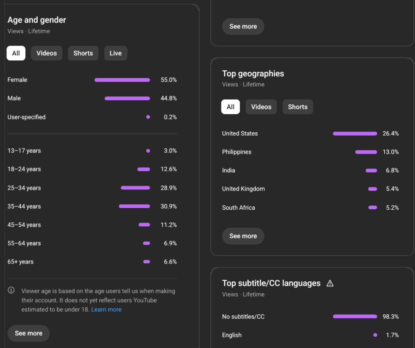Filter Top geographies by Shorts
Image resolution: width=415 pixels, height=348 pixels.
pos(297,107)
